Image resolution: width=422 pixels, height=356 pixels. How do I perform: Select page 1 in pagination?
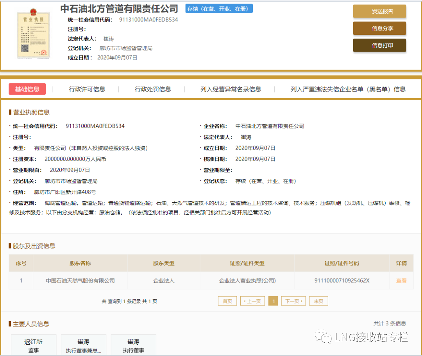273,301
